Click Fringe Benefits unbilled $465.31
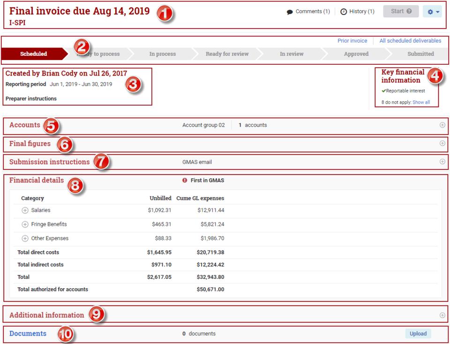The image size is (450, 344). 162,224
